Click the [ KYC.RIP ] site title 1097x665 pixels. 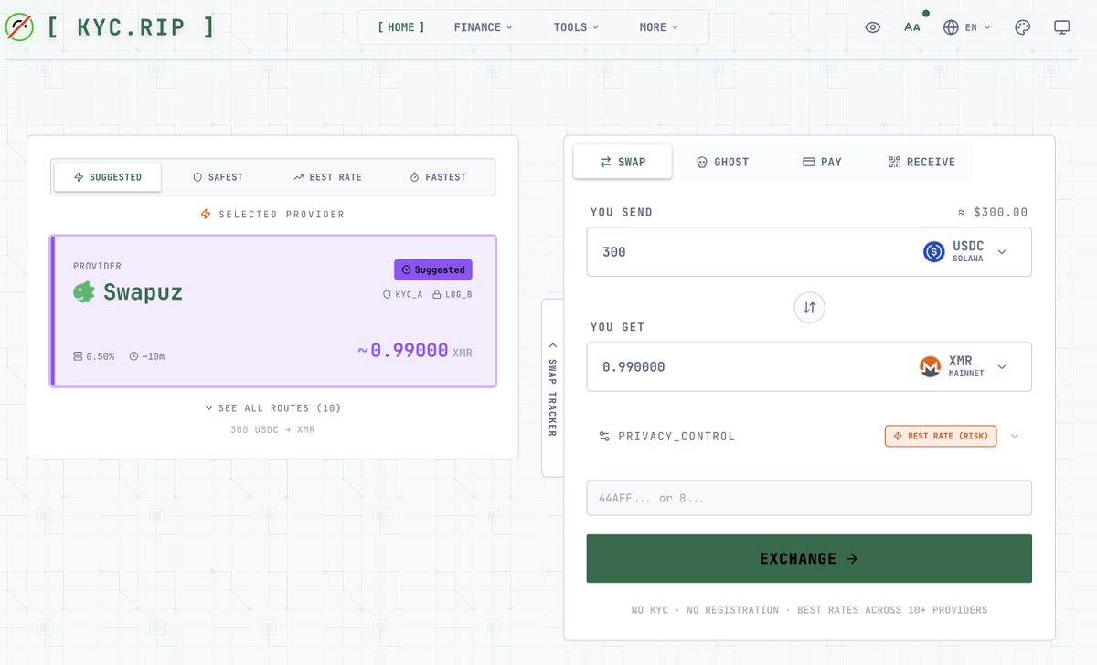(x=131, y=27)
